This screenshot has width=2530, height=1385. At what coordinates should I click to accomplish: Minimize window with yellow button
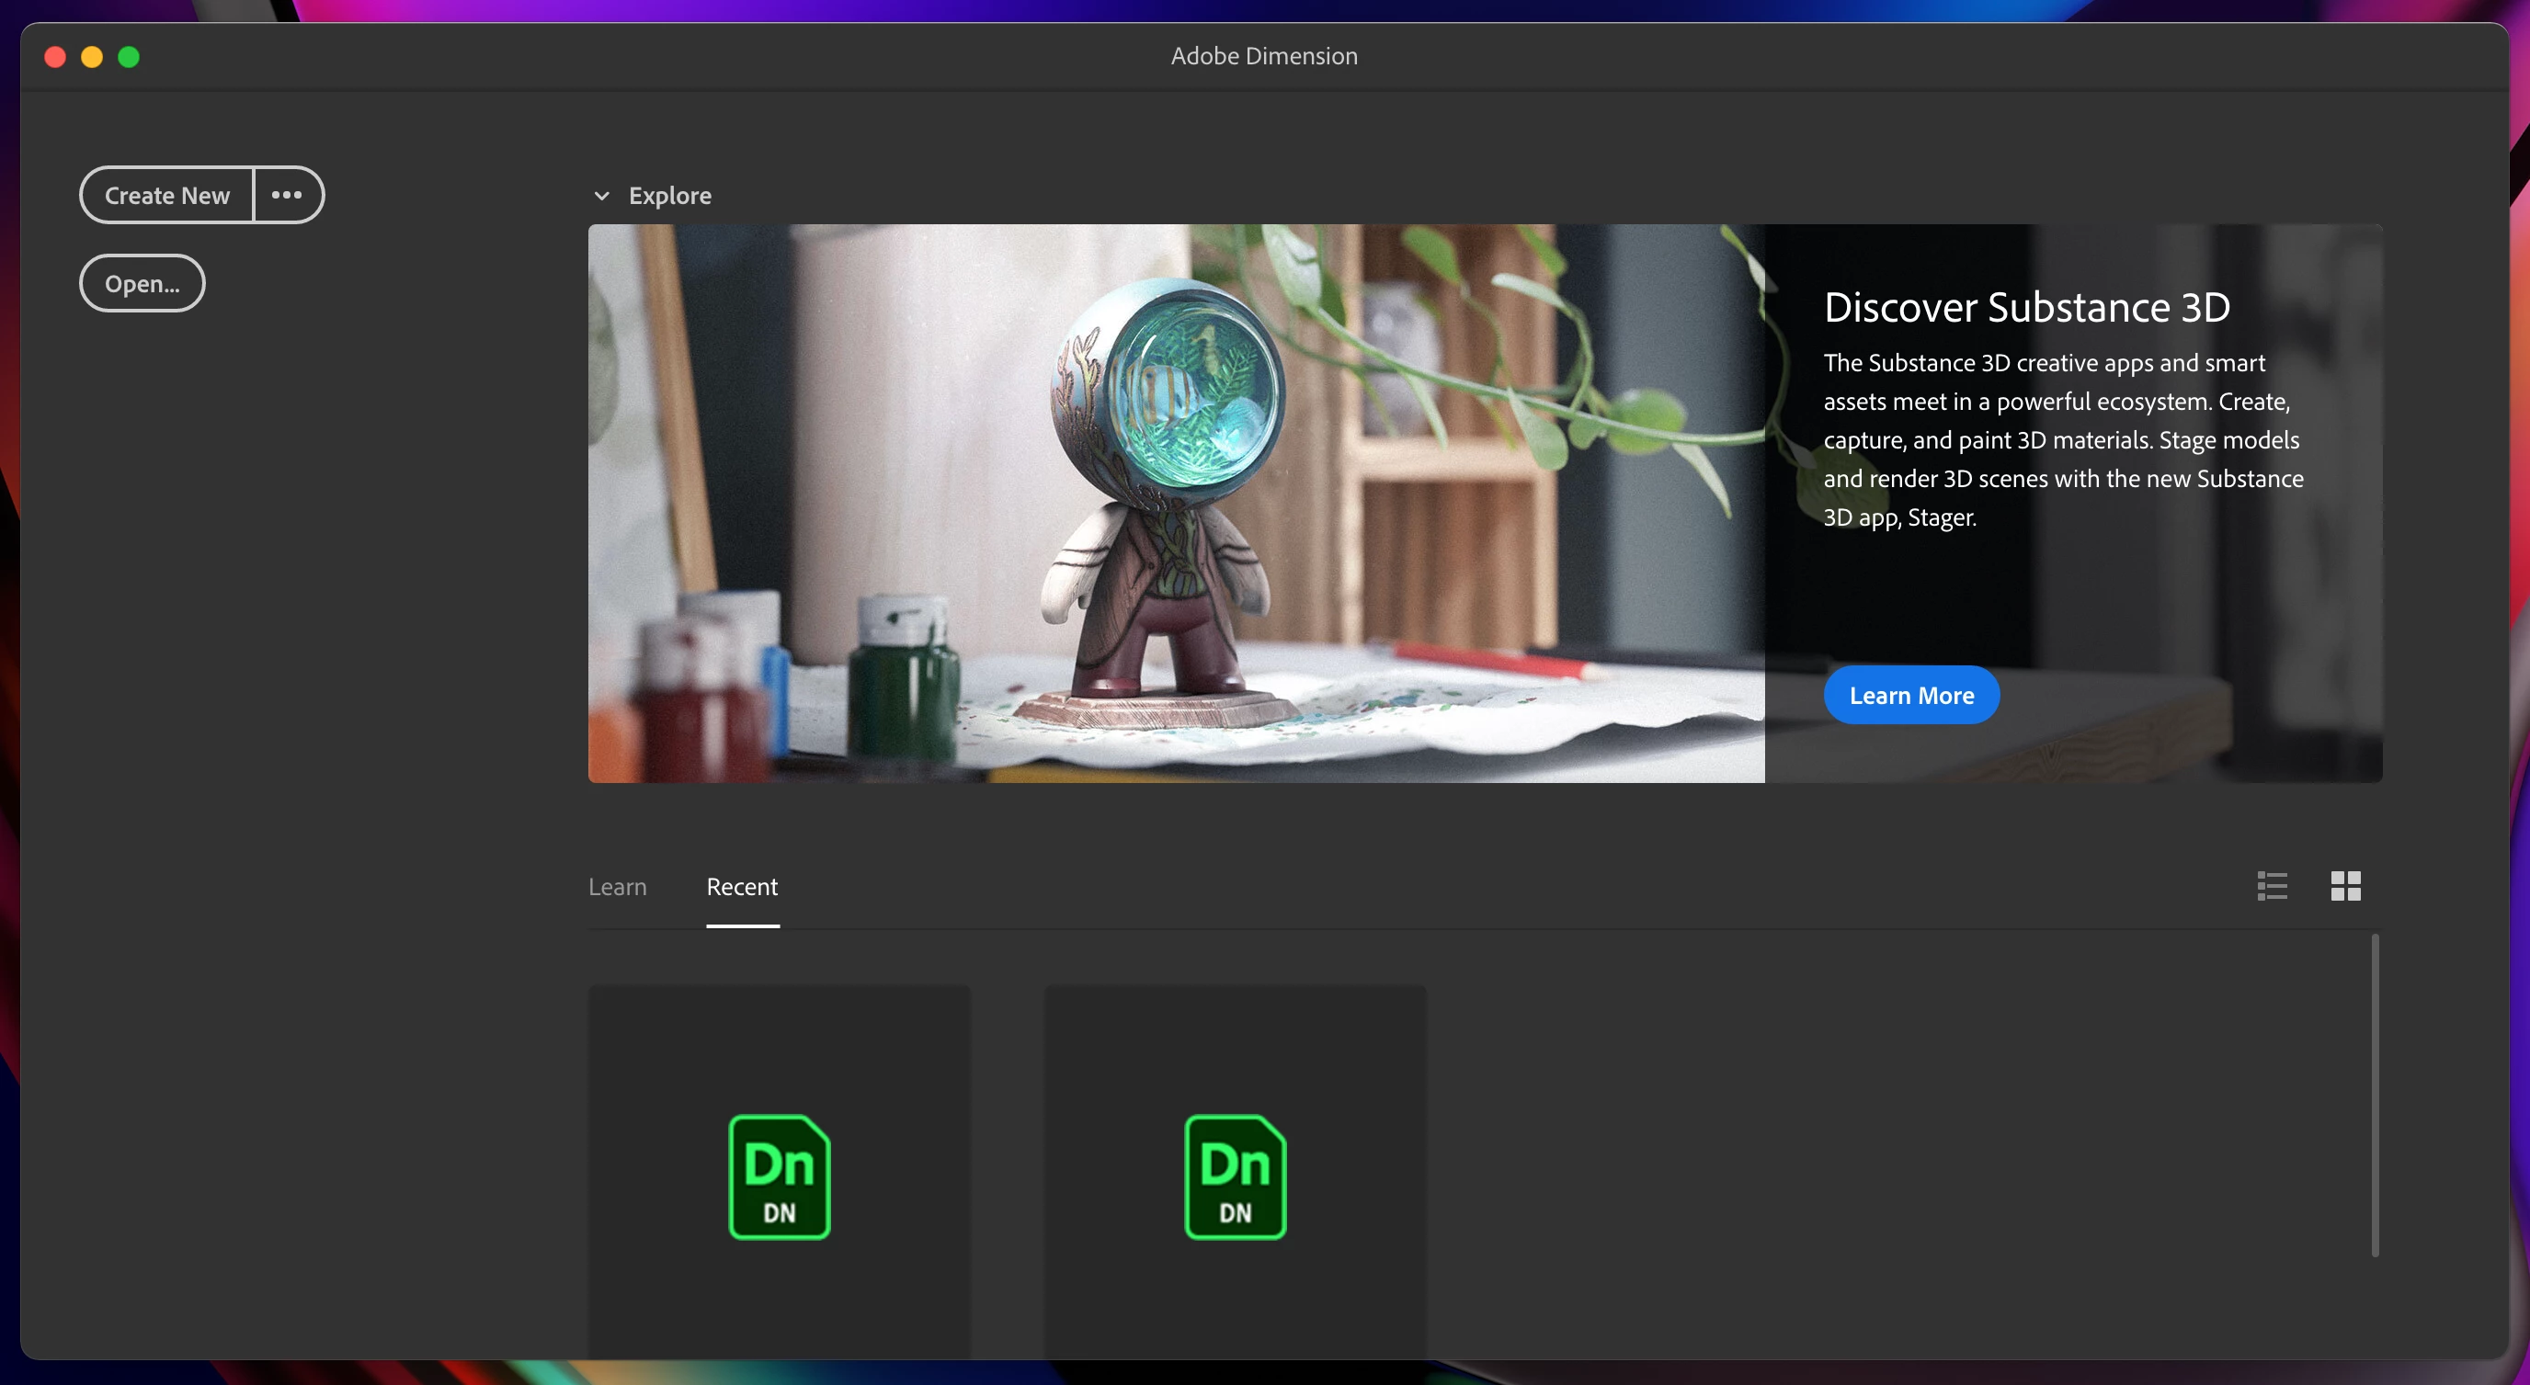click(x=91, y=57)
